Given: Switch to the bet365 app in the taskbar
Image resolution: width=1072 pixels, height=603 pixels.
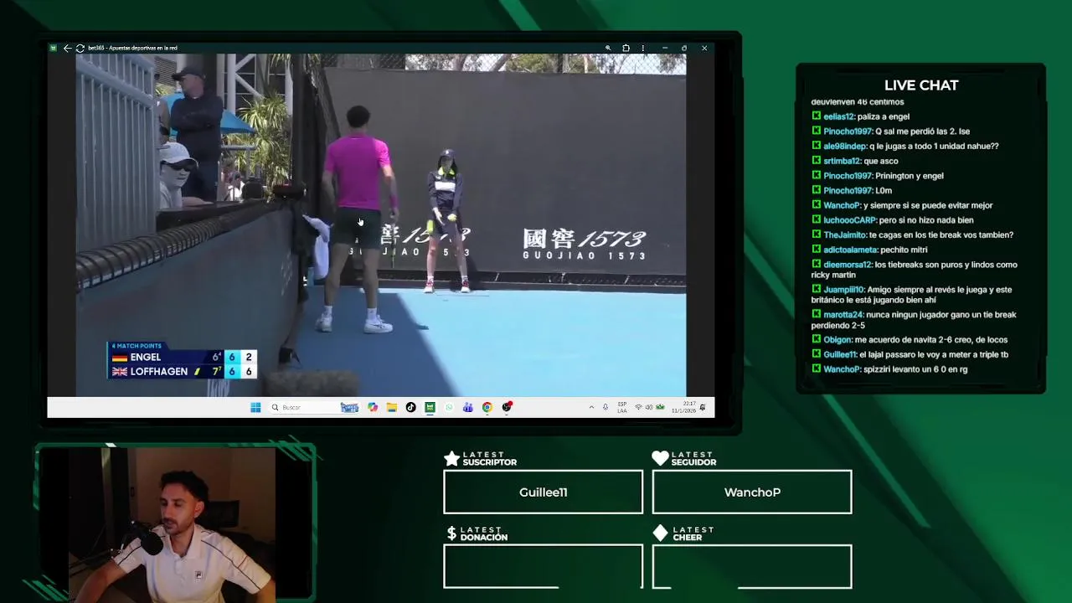Looking at the screenshot, I should click(x=430, y=407).
